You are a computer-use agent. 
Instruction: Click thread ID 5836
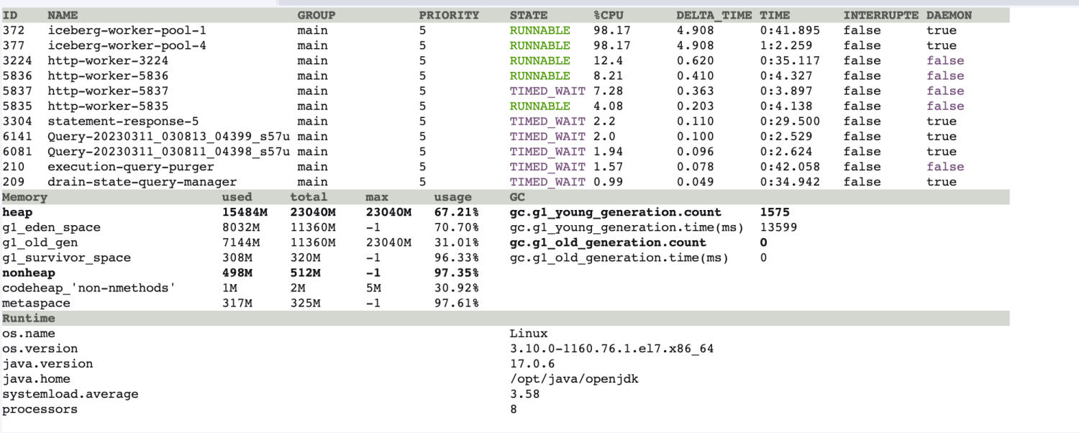(x=17, y=76)
